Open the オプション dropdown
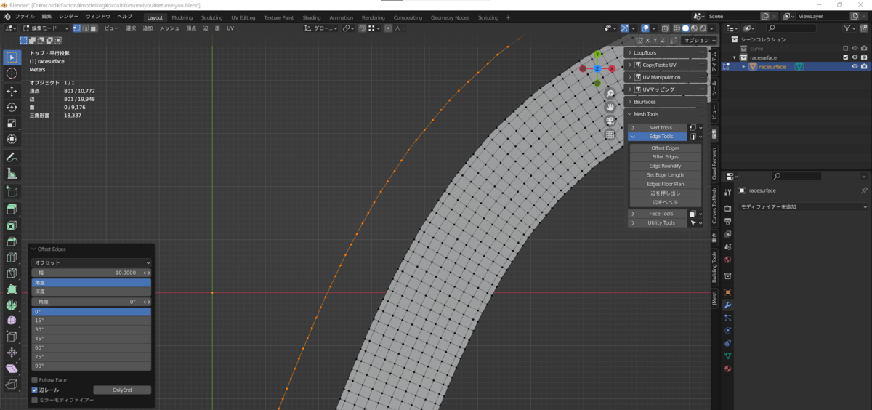This screenshot has width=872, height=410. pyautogui.click(x=699, y=41)
